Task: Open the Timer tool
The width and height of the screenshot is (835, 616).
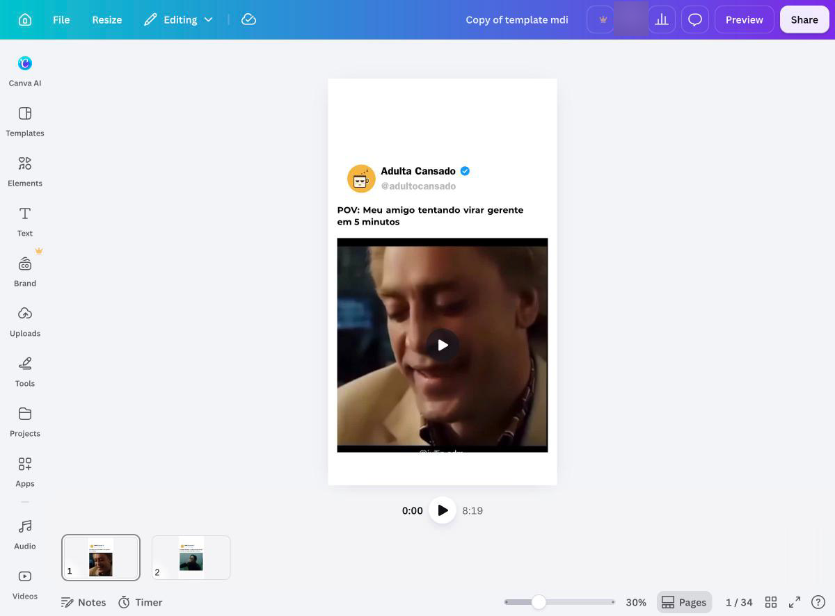Action: [x=140, y=602]
